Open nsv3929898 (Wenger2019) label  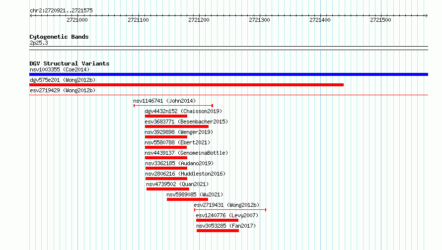(179, 132)
